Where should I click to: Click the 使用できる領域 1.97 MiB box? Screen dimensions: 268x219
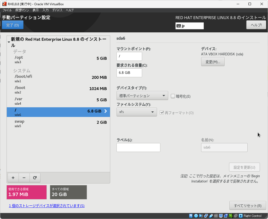(27, 192)
